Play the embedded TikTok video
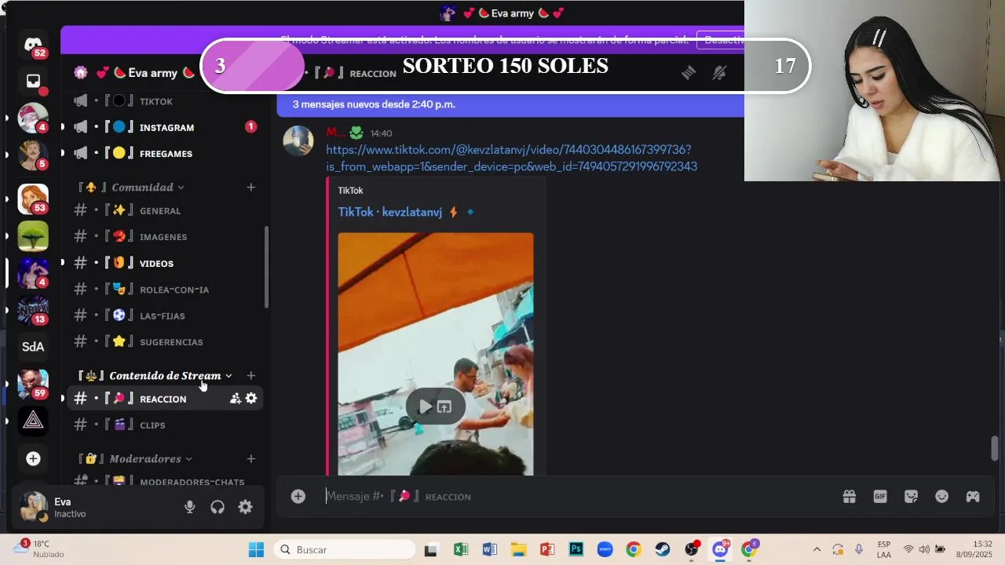 [425, 406]
